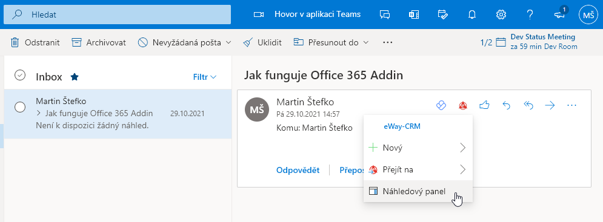Image resolution: width=603 pixels, height=222 pixels.
Task: Click the forward arrow icon
Action: tap(550, 105)
